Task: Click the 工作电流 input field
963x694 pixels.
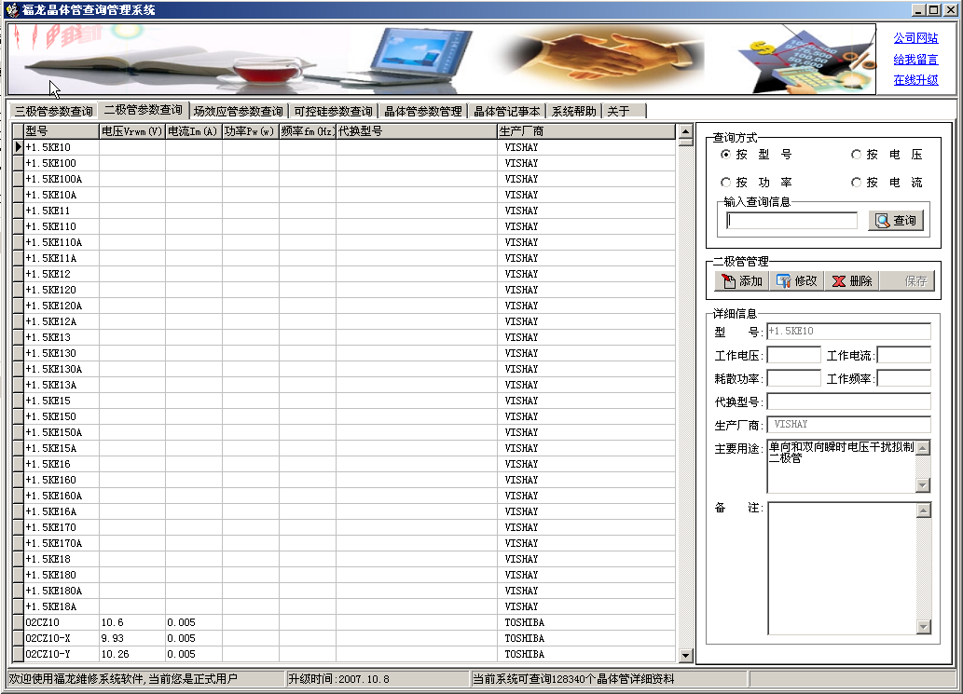Action: tap(903, 355)
